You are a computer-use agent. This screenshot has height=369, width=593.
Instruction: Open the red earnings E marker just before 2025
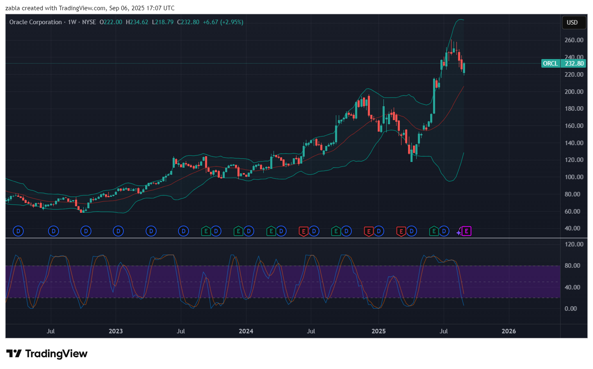point(368,232)
